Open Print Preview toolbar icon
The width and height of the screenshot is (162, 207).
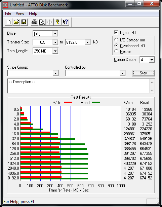pyautogui.click(x=42, y=22)
